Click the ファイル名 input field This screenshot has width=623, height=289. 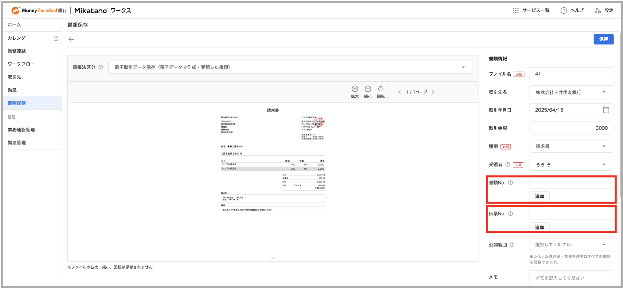click(x=571, y=74)
